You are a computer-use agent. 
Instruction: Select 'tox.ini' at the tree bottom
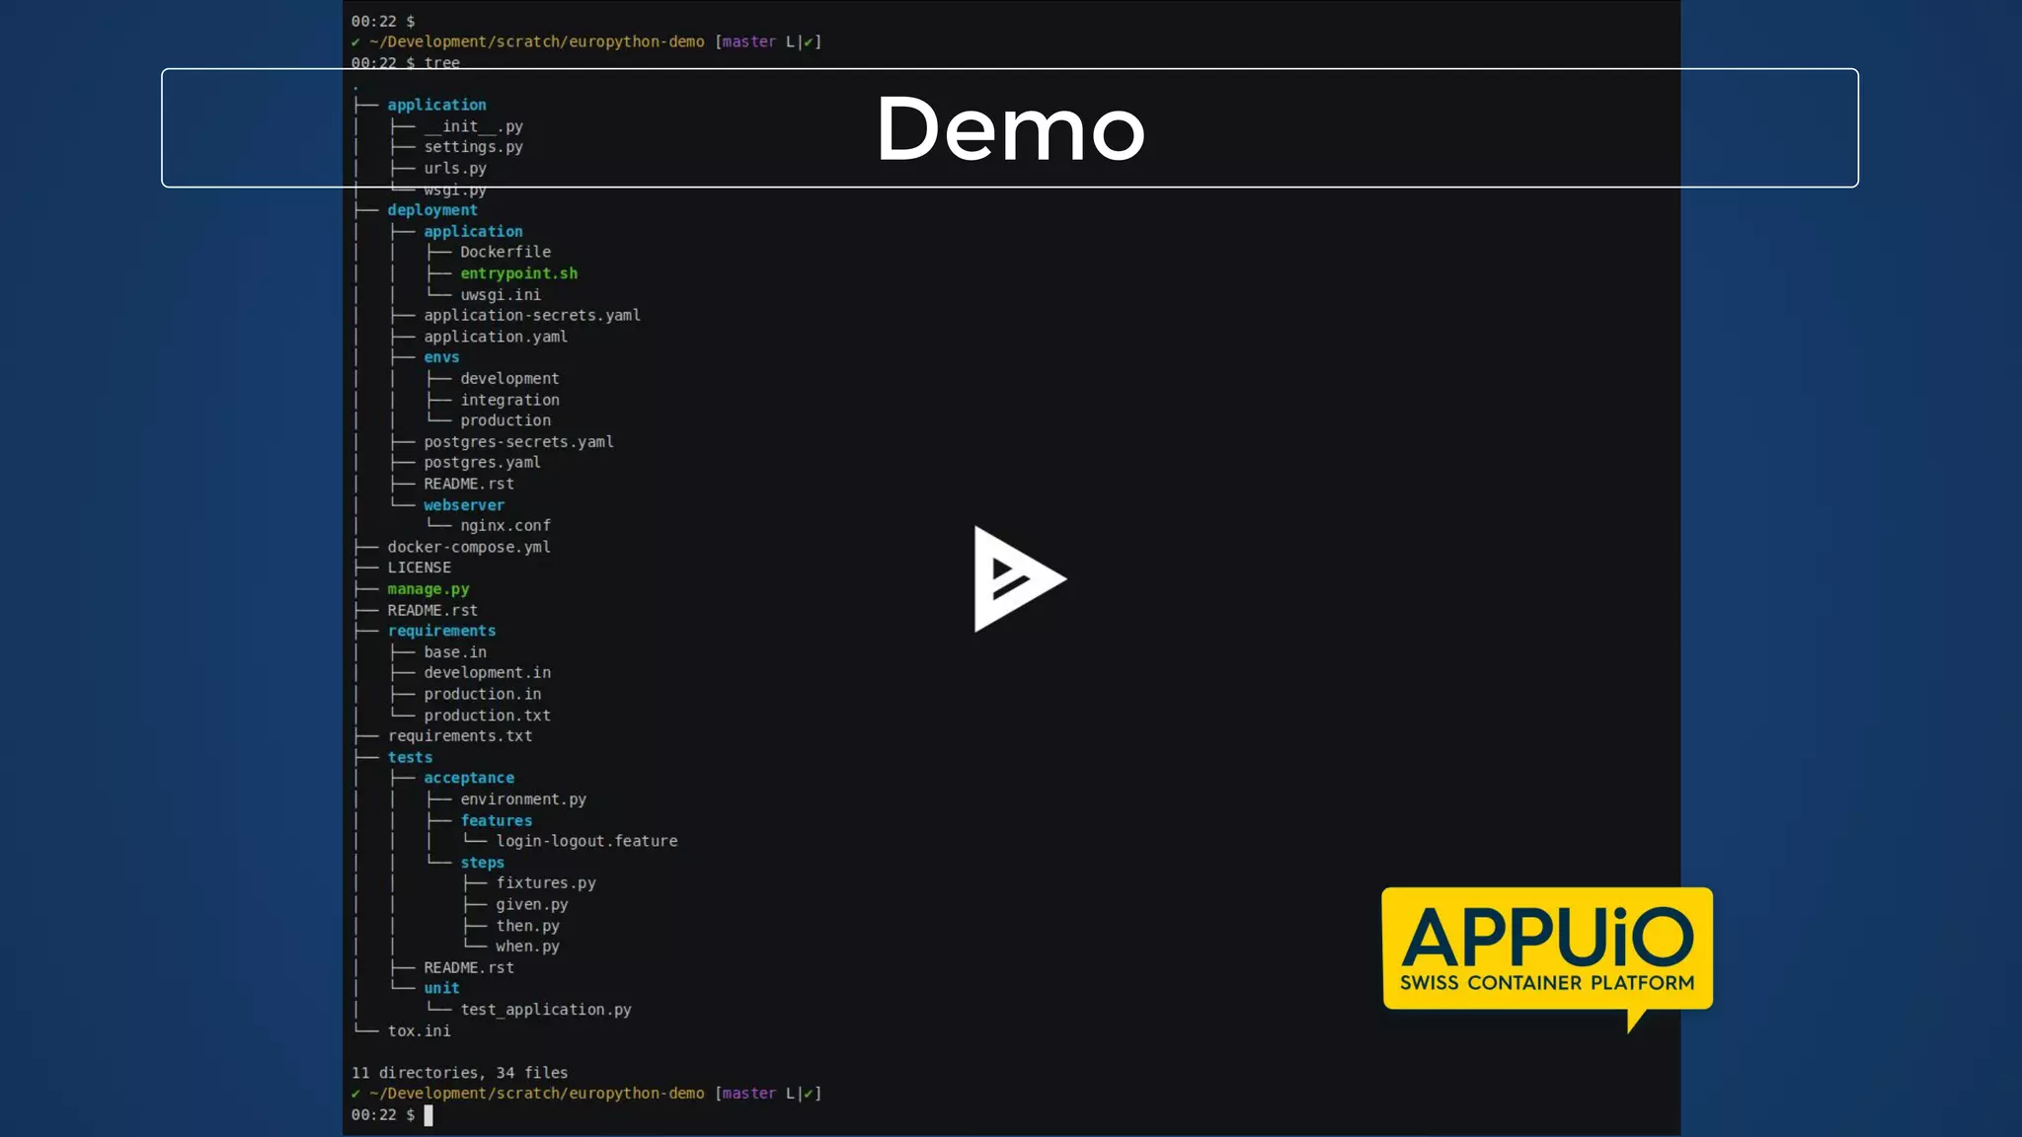pyautogui.click(x=420, y=1030)
